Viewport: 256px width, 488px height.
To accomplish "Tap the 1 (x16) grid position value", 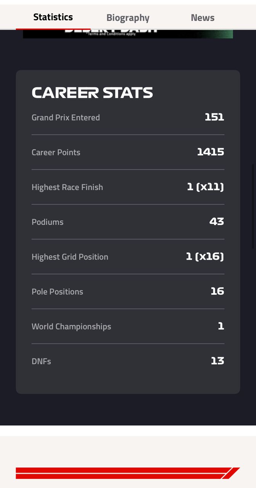I will (x=205, y=257).
